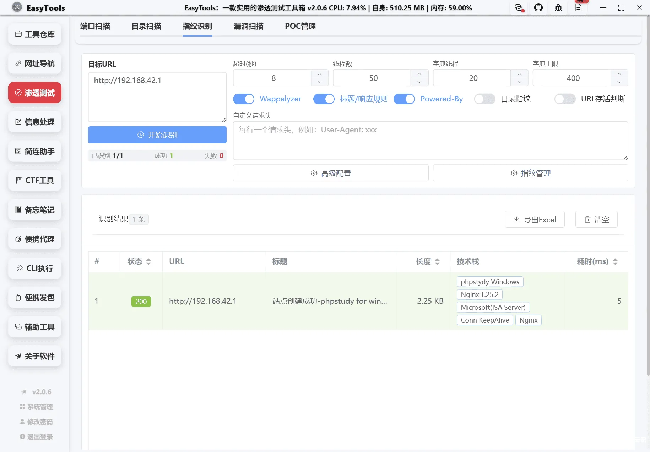Sort the 状态 column
The image size is (650, 452).
(x=148, y=261)
